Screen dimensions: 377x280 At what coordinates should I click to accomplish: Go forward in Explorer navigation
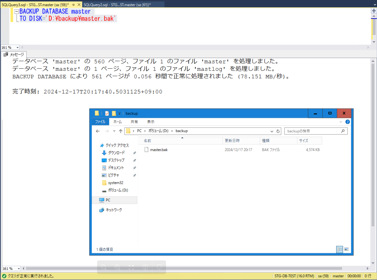point(107,131)
